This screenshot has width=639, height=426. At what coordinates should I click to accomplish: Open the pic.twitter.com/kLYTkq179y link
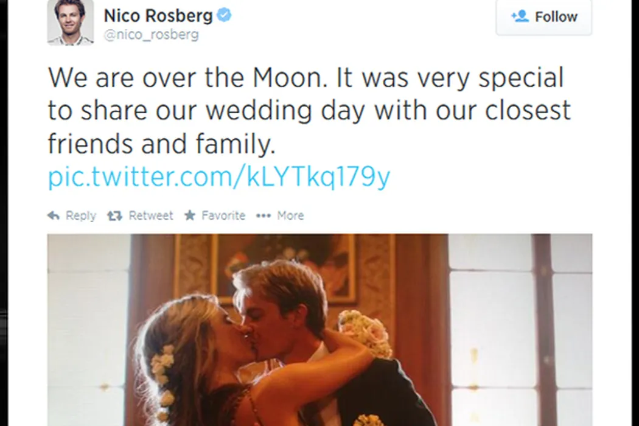point(219,178)
